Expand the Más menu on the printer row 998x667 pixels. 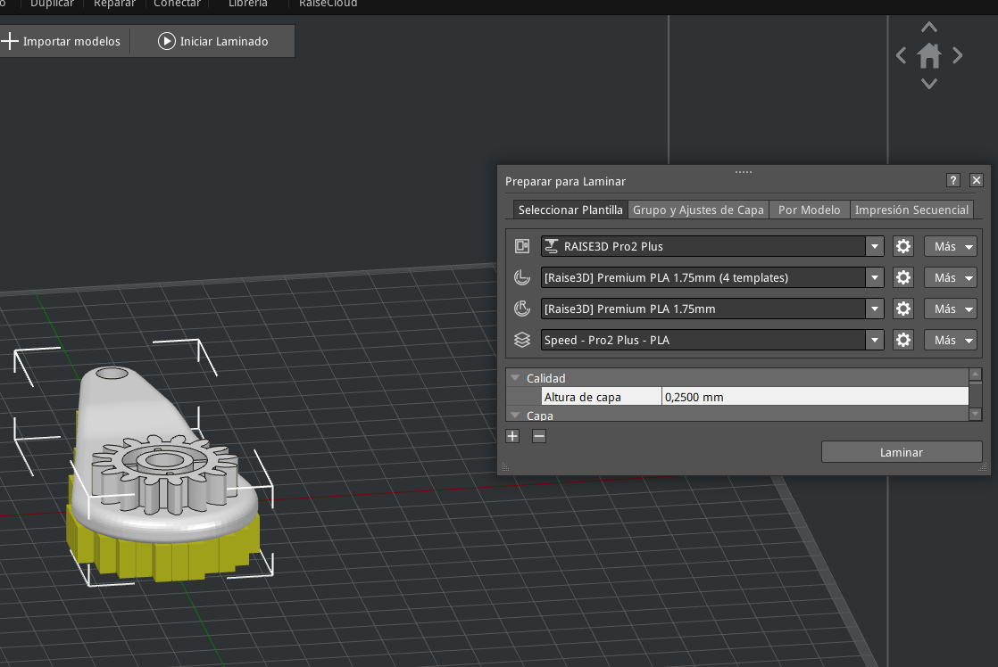[x=950, y=246]
